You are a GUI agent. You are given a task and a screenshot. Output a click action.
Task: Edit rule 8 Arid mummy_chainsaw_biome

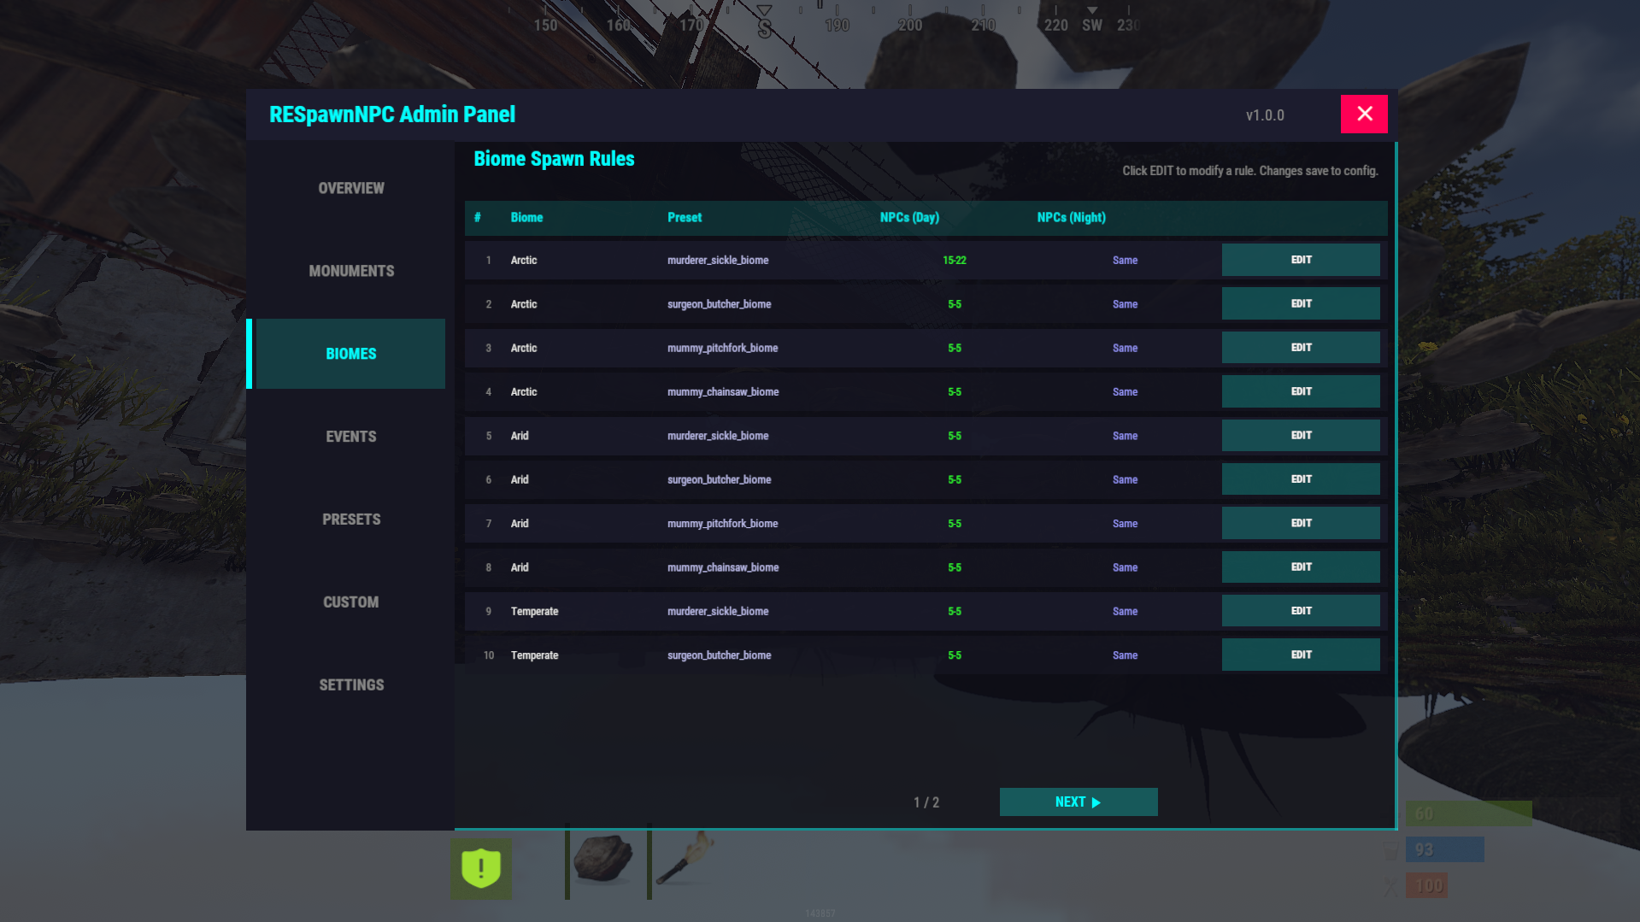click(1300, 567)
